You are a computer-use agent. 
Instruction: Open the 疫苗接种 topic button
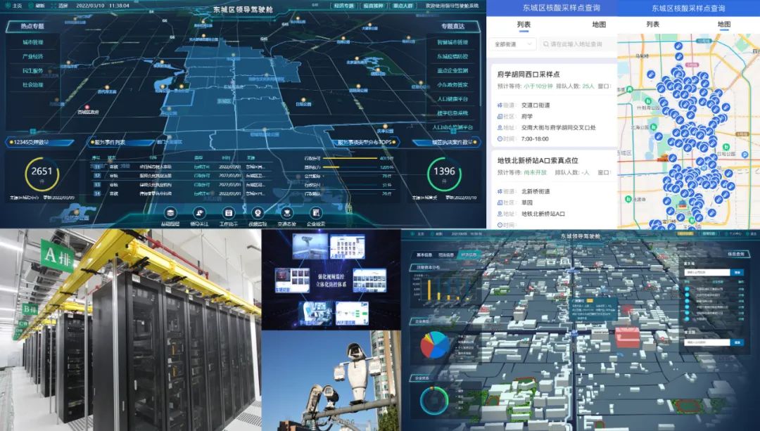click(x=373, y=6)
